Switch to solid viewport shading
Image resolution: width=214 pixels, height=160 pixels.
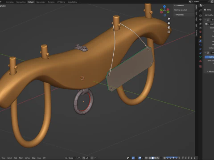point(152,158)
